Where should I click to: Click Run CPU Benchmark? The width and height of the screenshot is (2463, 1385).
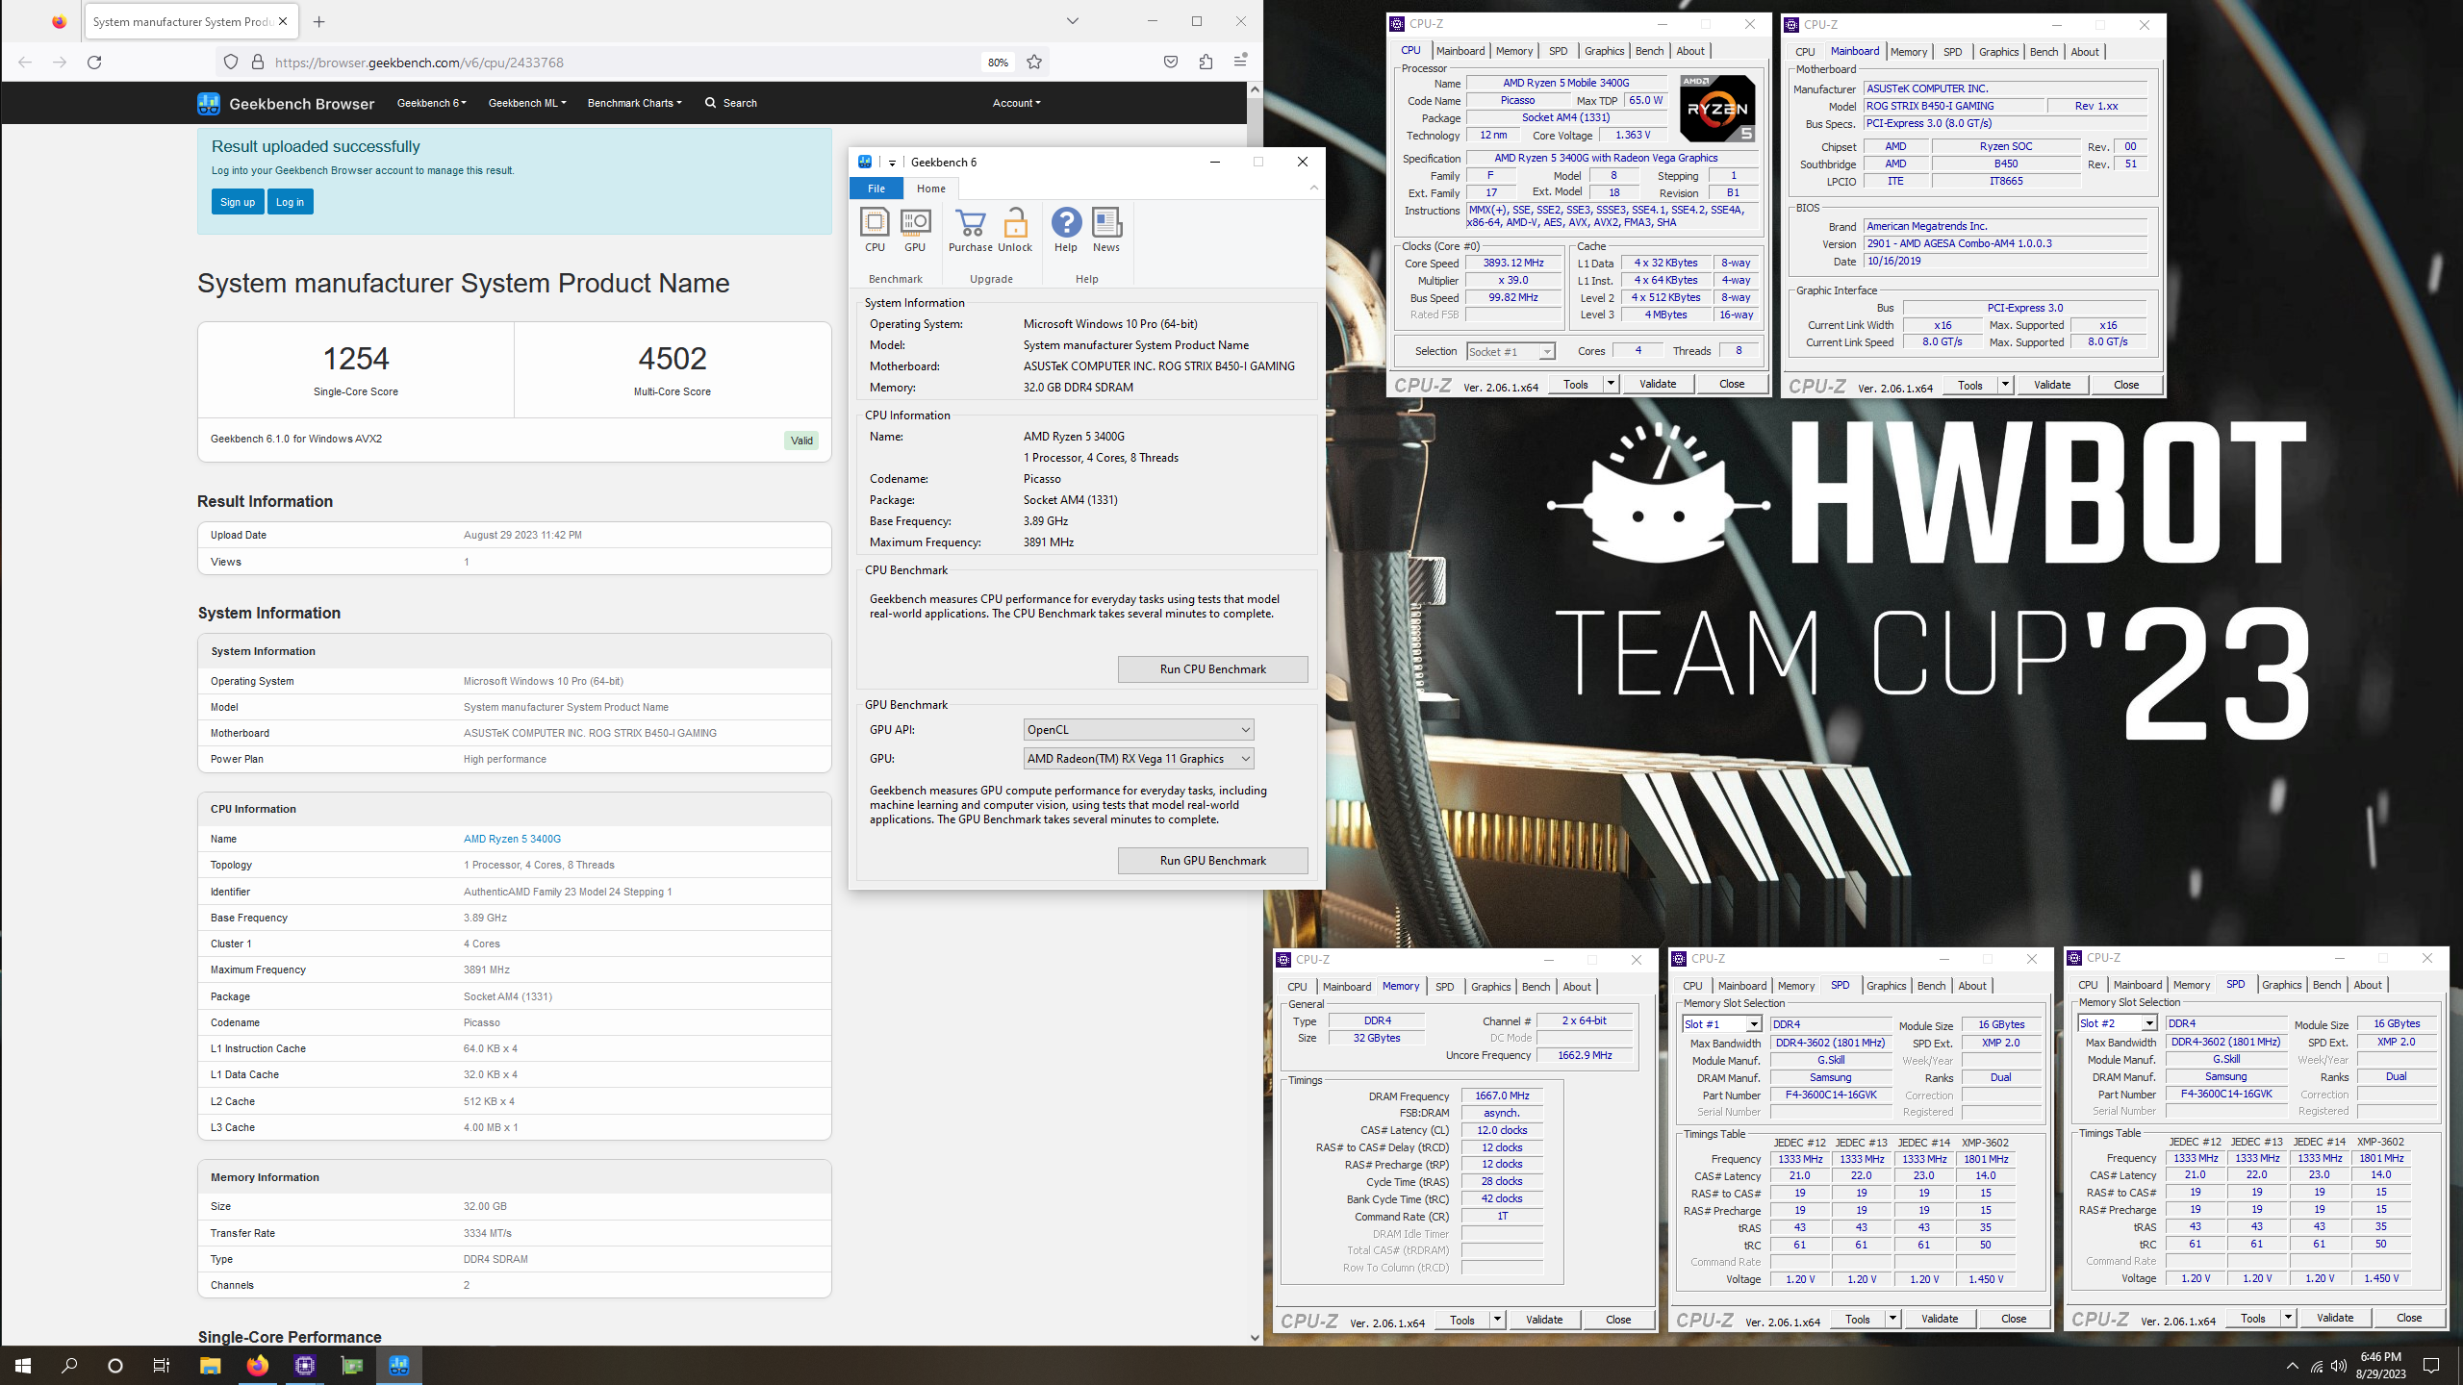(1212, 669)
